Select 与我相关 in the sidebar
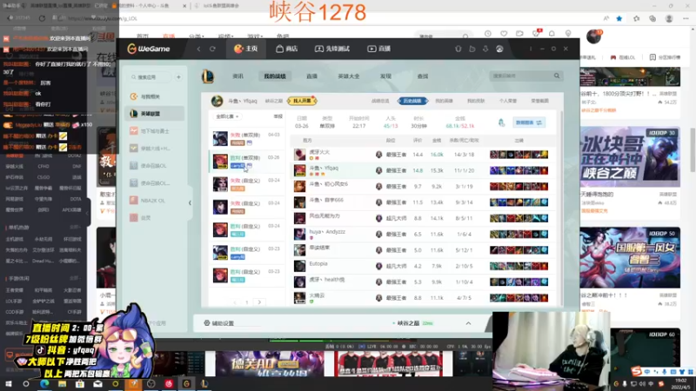 (155, 96)
